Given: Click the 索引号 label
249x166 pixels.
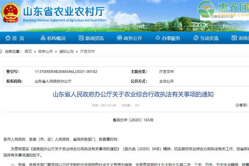Looking at the screenshot, I should (x=12, y=72).
